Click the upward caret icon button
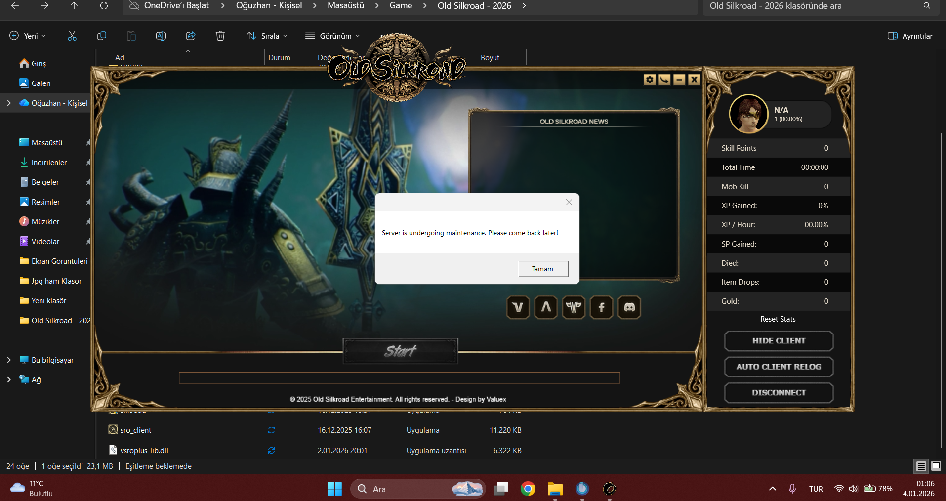 pyautogui.click(x=546, y=307)
